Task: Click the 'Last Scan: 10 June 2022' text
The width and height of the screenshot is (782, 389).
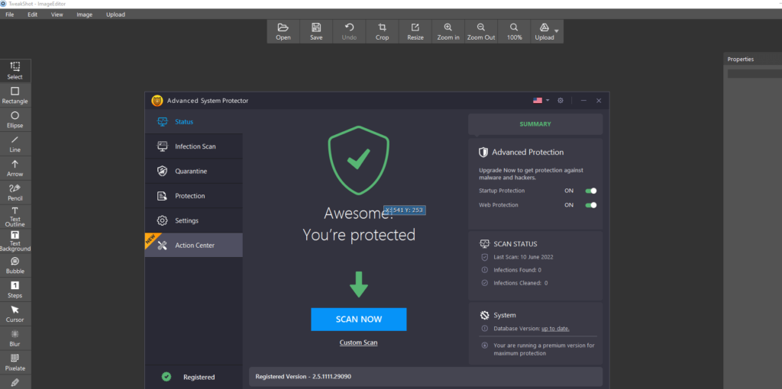Action: click(x=523, y=258)
